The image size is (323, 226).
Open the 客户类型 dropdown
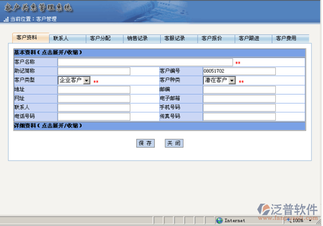click(x=87, y=80)
